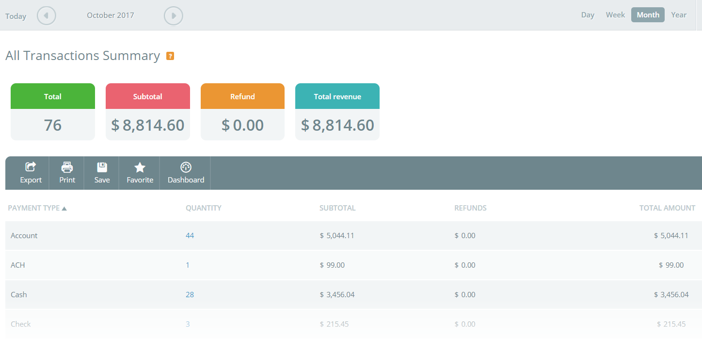Screen dimensions: 702x349
Task: Click the Cash payment type row
Action: click(x=353, y=294)
